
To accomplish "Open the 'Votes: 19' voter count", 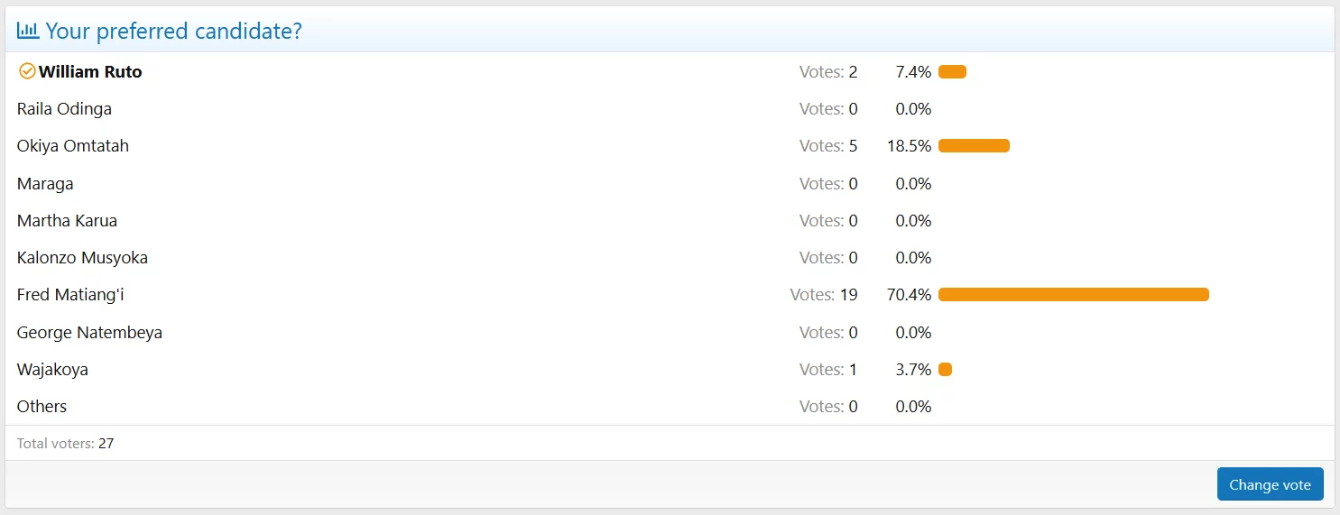I will pos(824,295).
